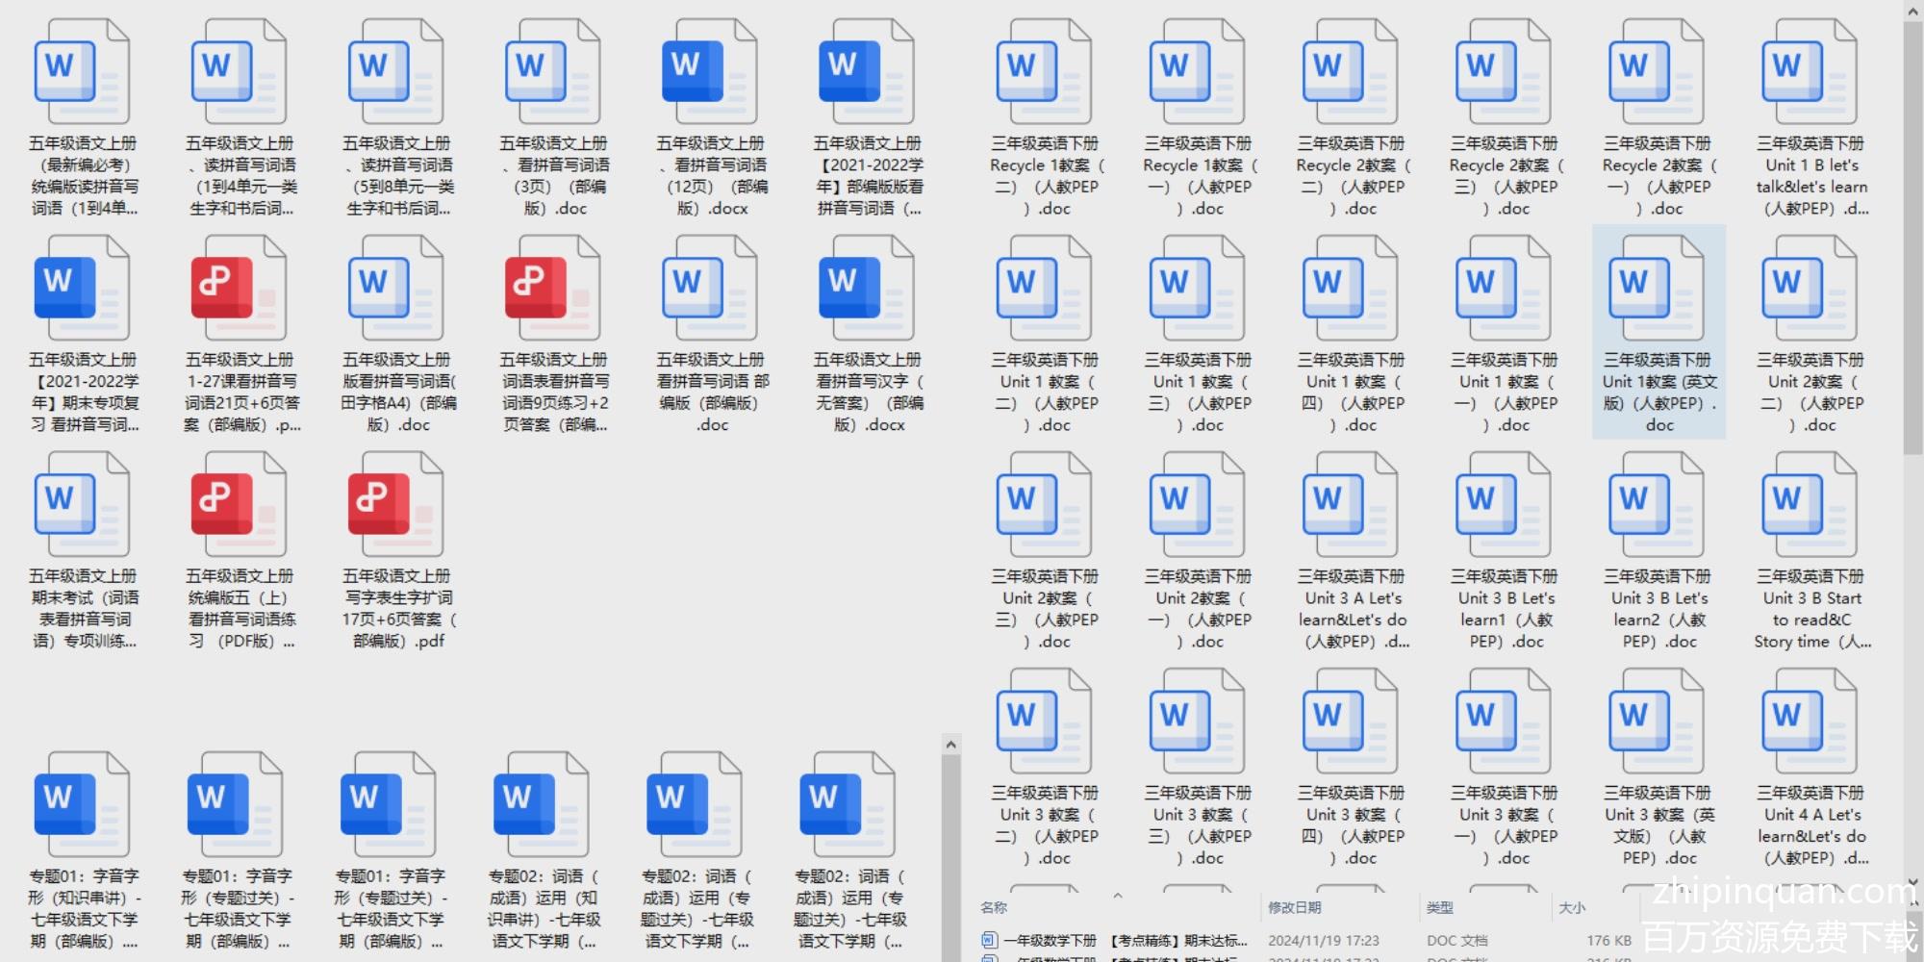The width and height of the screenshot is (1924, 962).
Task: Click the date 2024/11/19 17:23
Action: (x=1323, y=940)
